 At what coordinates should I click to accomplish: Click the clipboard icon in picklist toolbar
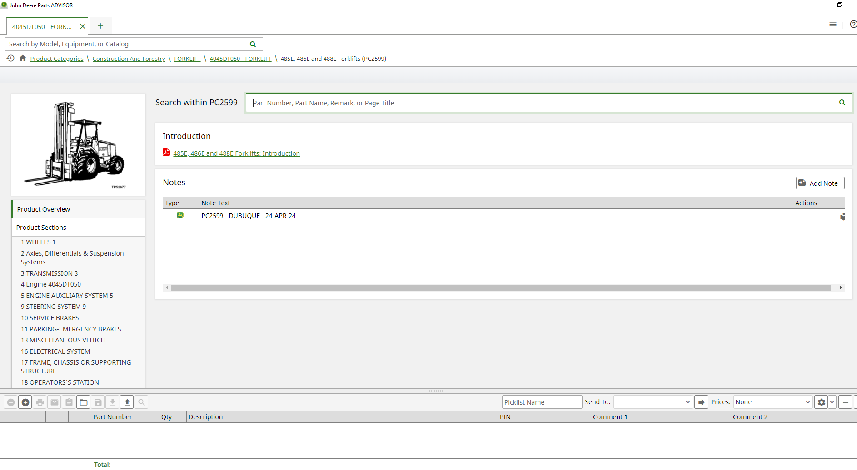point(69,402)
